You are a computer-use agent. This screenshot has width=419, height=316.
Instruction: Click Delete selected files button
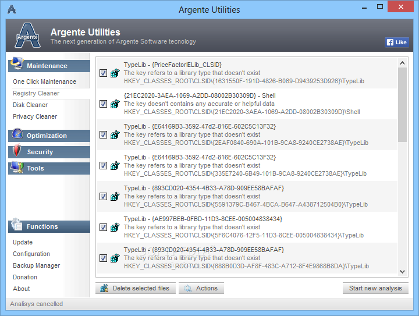coord(136,288)
